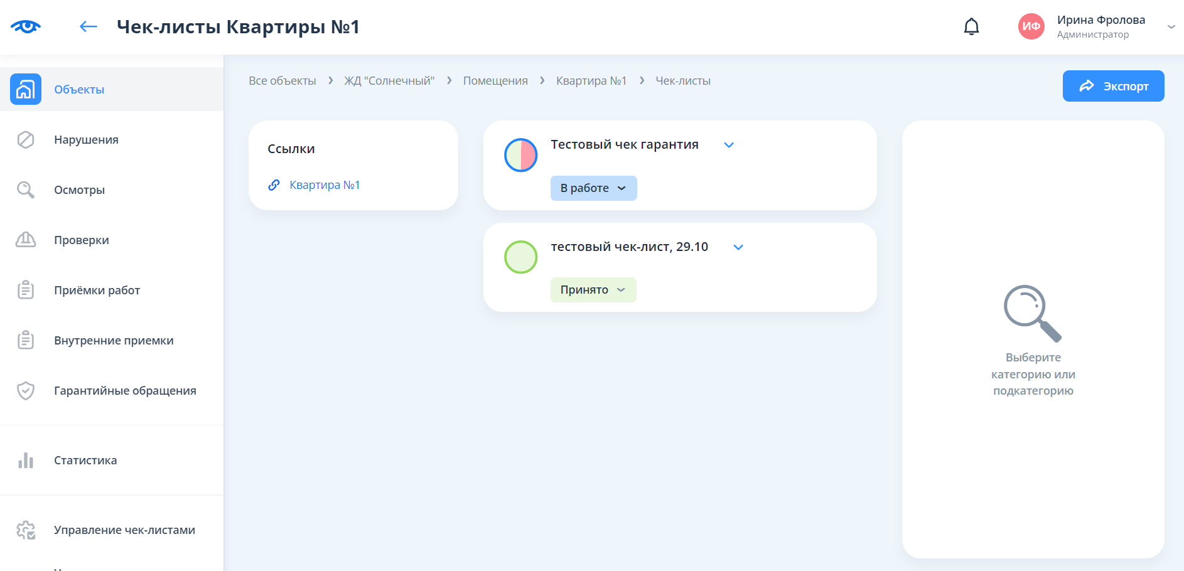Select Приёмки работ menu item
Image resolution: width=1184 pixels, height=571 pixels.
97,290
